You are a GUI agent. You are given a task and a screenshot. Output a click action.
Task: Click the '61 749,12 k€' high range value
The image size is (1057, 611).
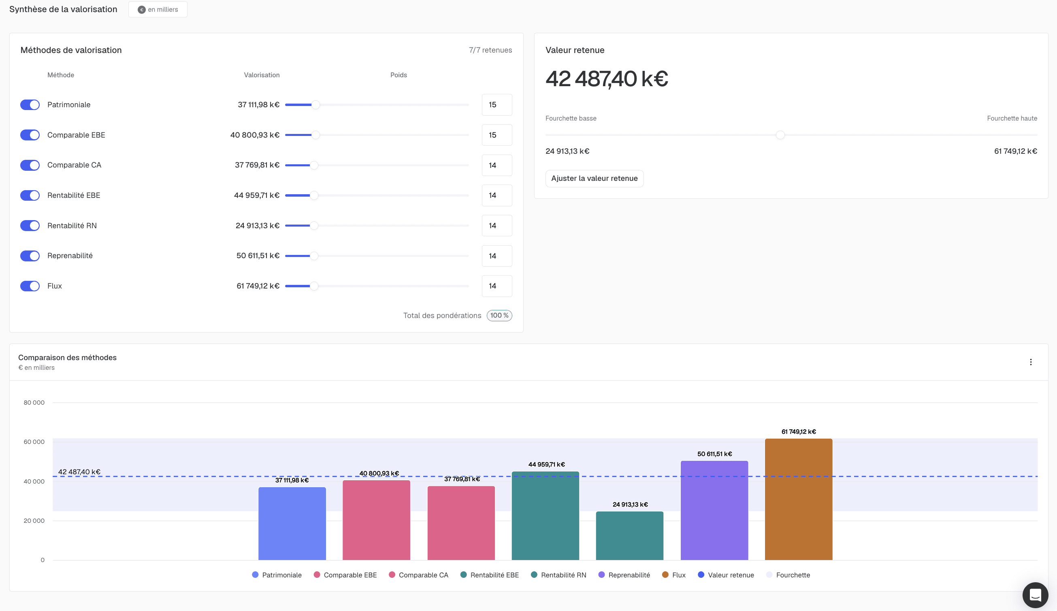pyautogui.click(x=1015, y=151)
